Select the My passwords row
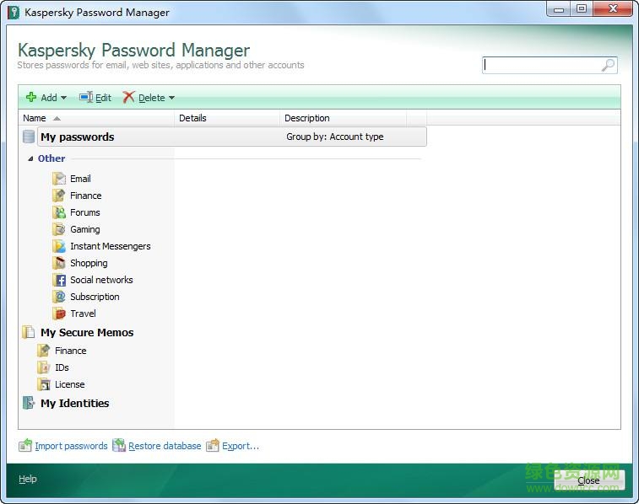 232,137
